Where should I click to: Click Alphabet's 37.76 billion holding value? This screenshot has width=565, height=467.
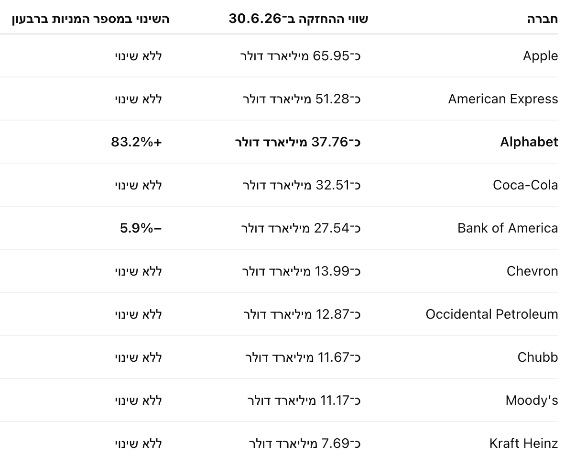(x=298, y=142)
